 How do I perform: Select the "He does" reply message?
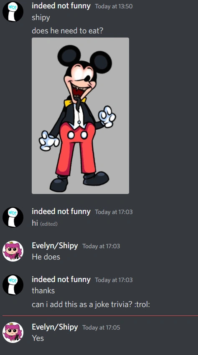46,257
